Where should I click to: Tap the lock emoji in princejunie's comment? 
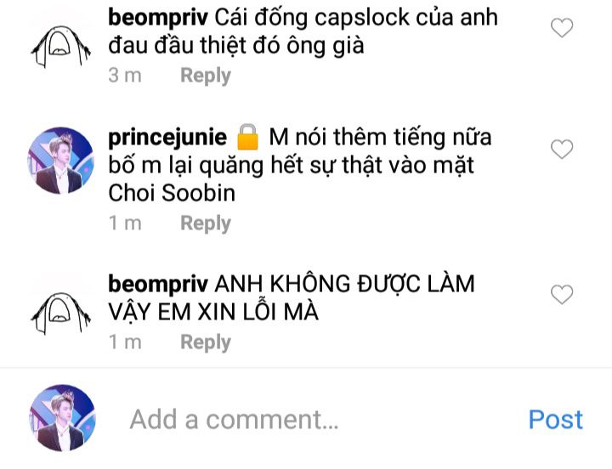[248, 137]
